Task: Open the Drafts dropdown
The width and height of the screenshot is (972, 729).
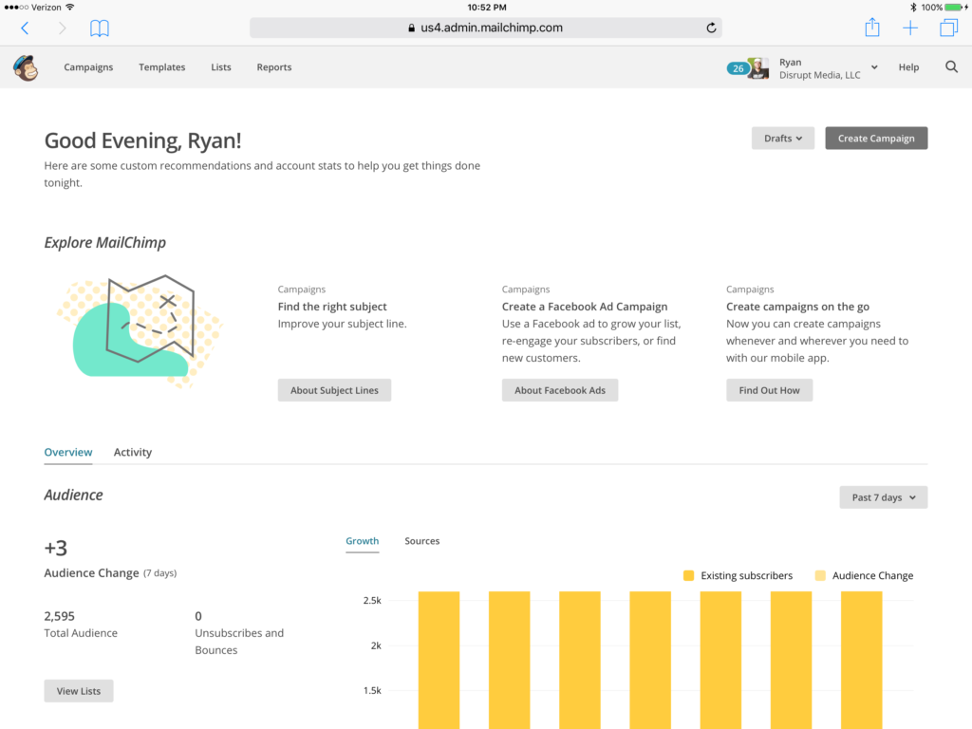Action: tap(783, 139)
